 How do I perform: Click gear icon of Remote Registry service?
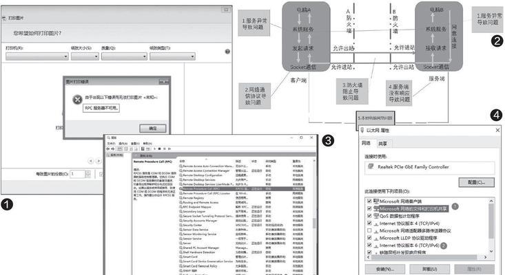point(181,198)
